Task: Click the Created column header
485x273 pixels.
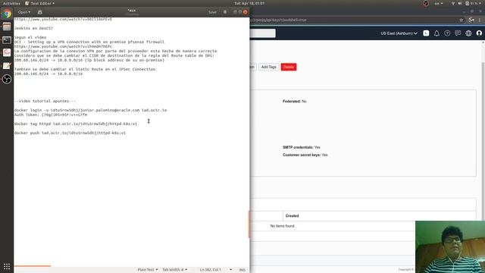Action: point(292,215)
